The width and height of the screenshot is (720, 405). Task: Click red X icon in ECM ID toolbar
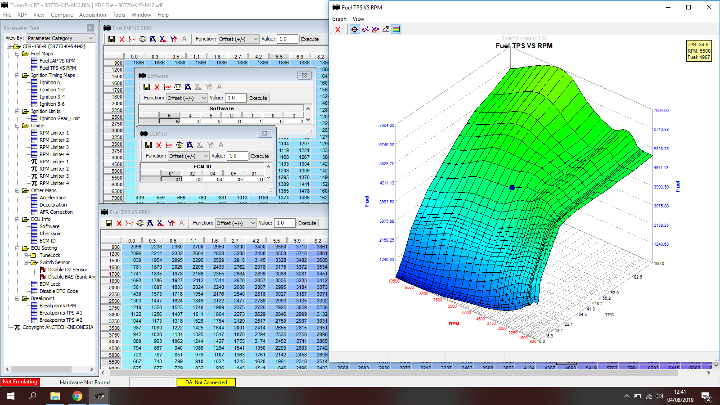[158, 145]
